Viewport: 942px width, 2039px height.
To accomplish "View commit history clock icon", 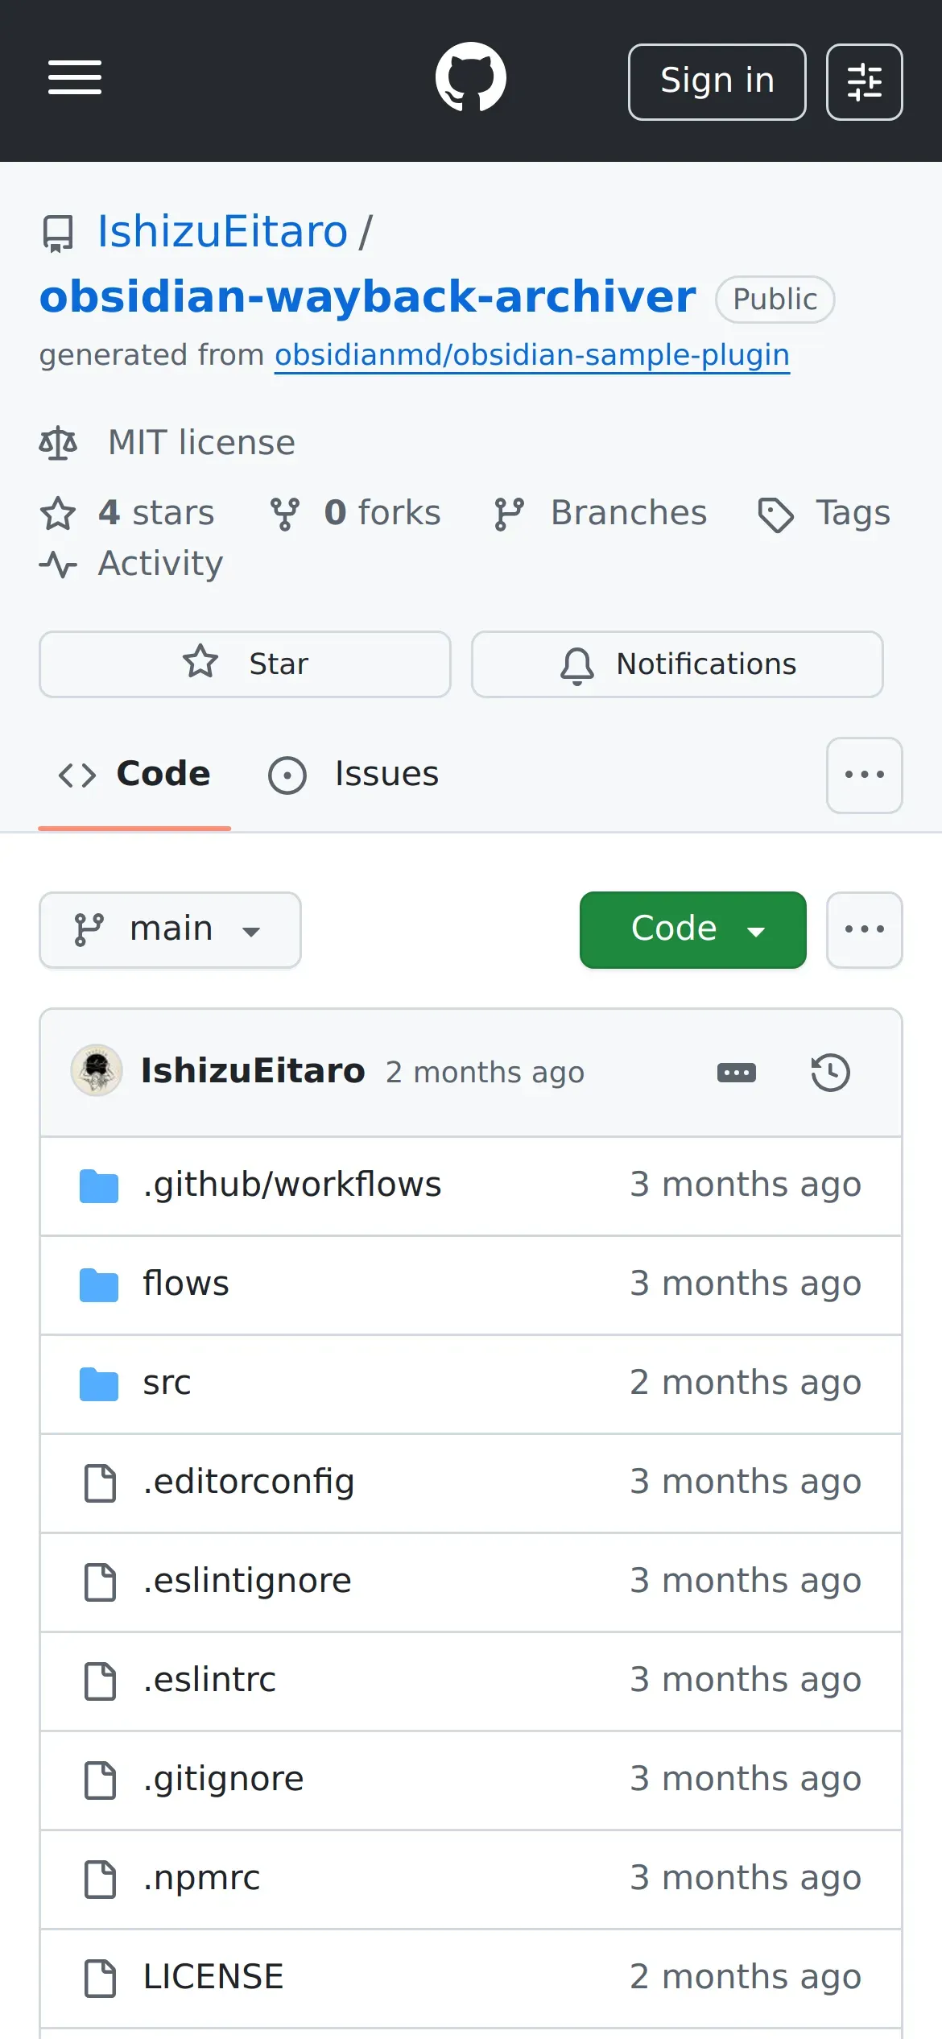I will click(830, 1073).
